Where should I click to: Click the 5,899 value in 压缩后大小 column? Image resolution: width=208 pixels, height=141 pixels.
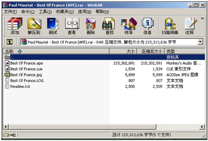157,75
